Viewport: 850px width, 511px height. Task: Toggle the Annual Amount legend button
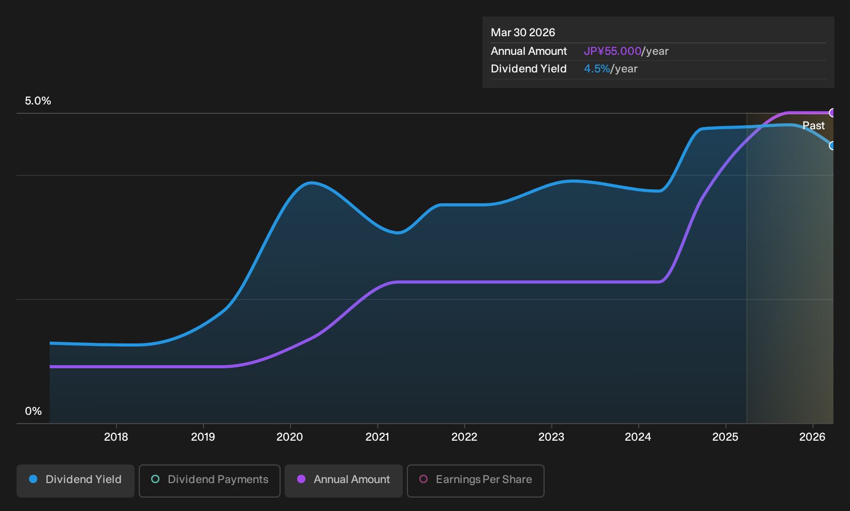[344, 480]
